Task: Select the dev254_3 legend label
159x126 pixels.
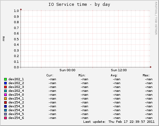Action: [16, 106]
